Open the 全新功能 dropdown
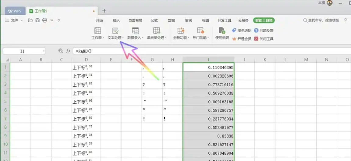This screenshot has height=161, width=351. (x=181, y=33)
